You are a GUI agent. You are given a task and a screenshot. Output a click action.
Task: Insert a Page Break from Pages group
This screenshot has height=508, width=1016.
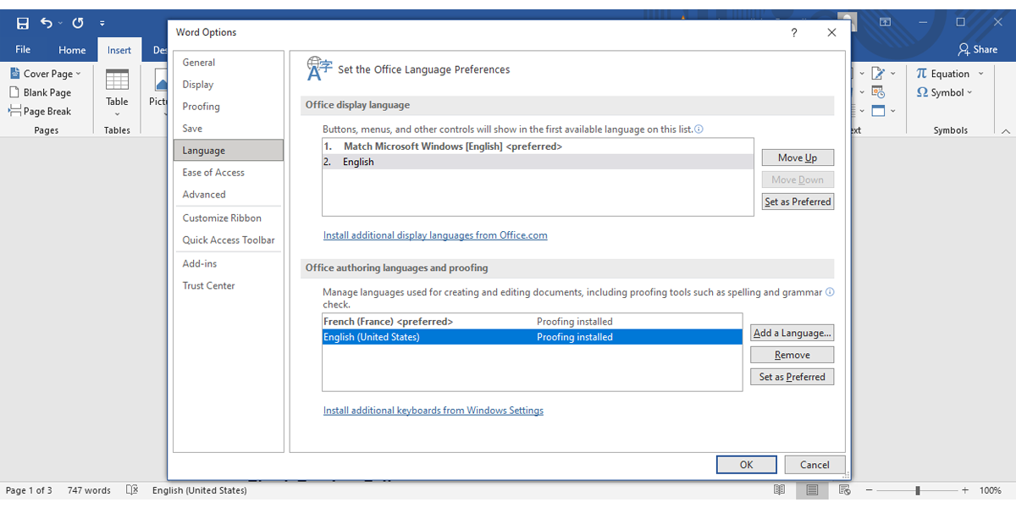[x=41, y=111]
